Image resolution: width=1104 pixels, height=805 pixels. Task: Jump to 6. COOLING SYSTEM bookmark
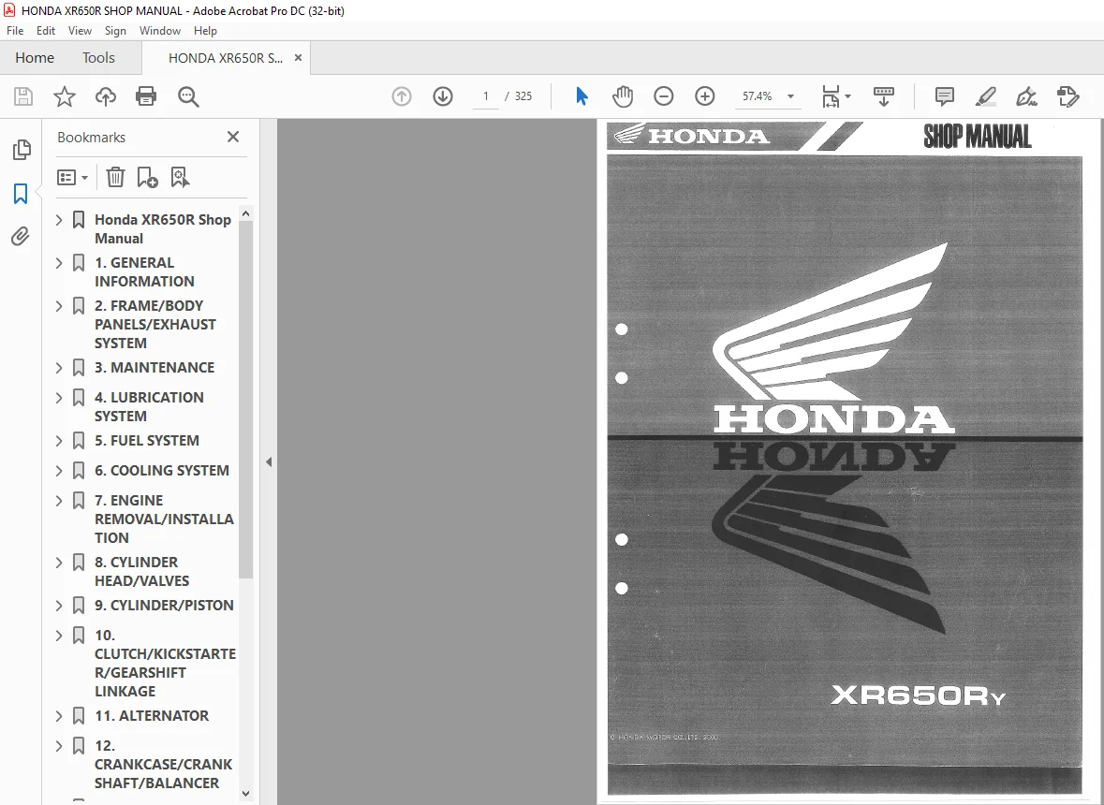[x=162, y=470]
